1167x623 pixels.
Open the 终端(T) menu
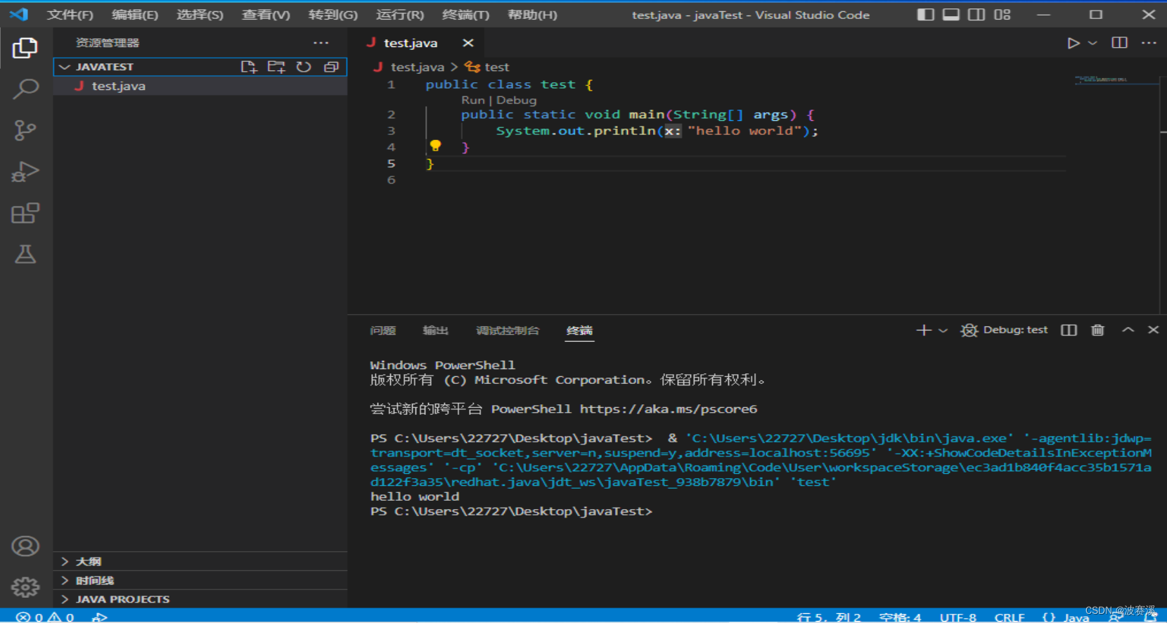465,15
